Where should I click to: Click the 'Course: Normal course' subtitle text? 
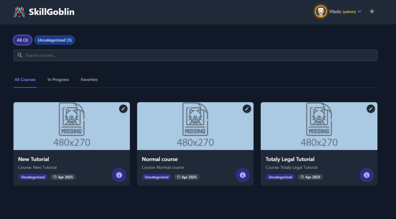tap(163, 167)
